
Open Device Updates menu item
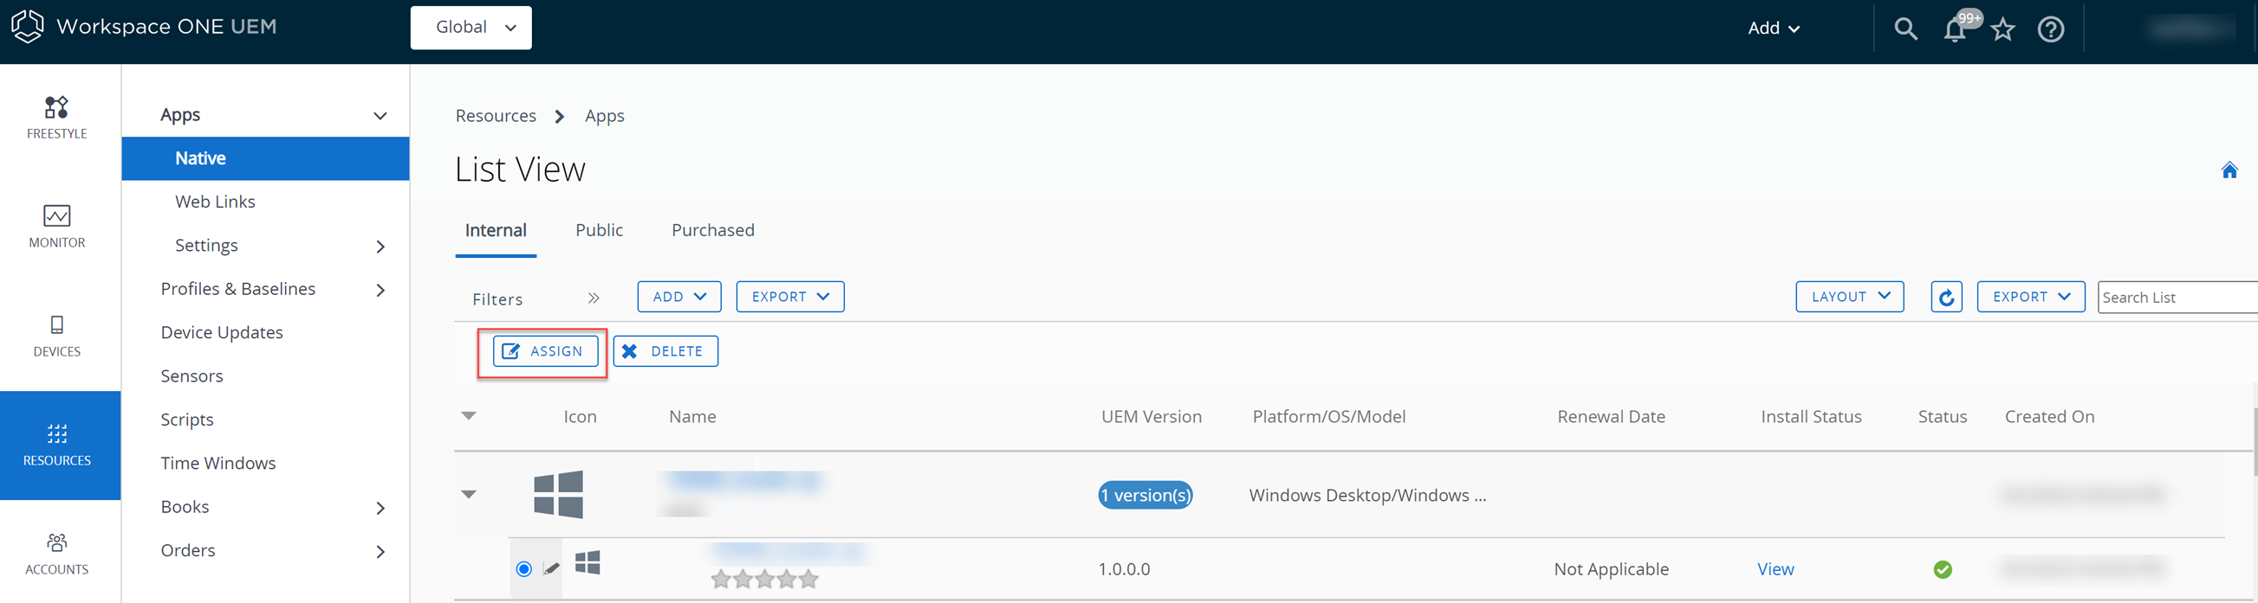coord(222,332)
